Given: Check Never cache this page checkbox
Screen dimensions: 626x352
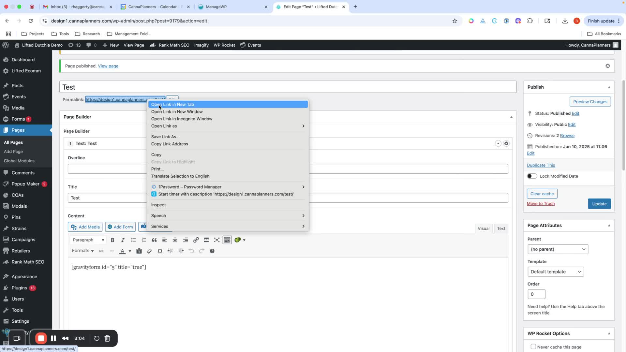Looking at the screenshot, I should click(533, 346).
